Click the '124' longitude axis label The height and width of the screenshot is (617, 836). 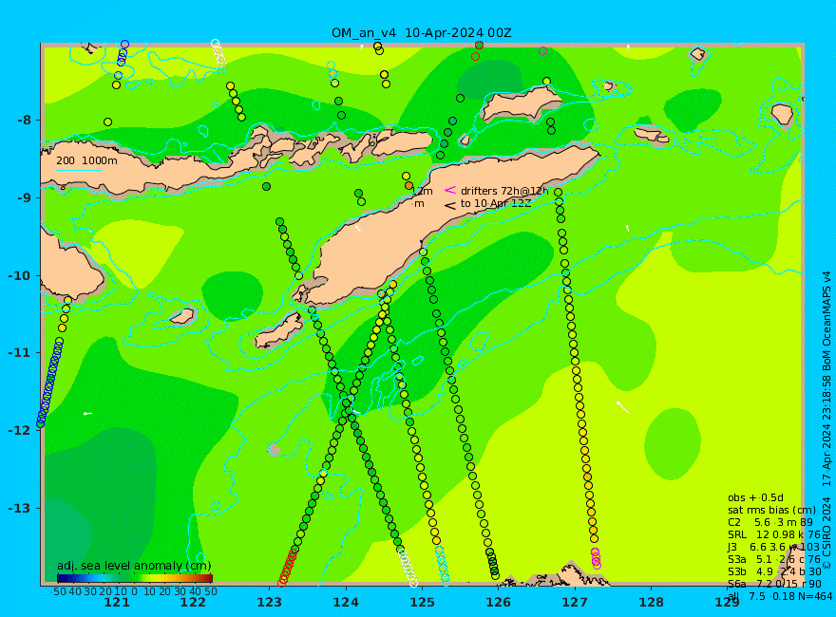click(x=346, y=602)
